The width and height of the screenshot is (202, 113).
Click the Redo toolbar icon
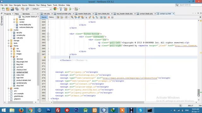click(x=27, y=9)
